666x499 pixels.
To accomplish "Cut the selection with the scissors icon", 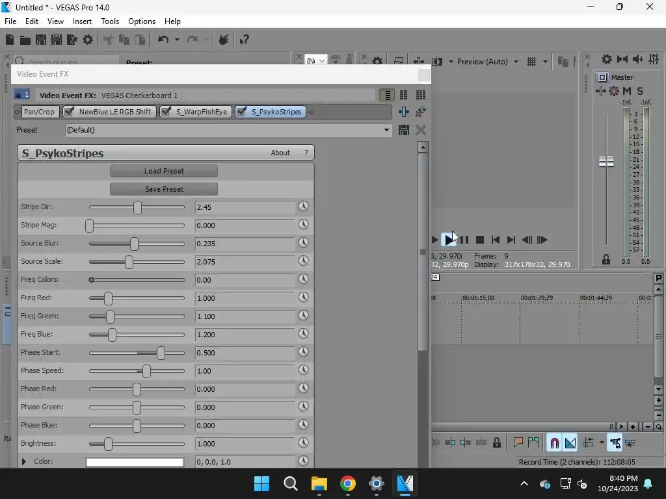I will pyautogui.click(x=109, y=40).
